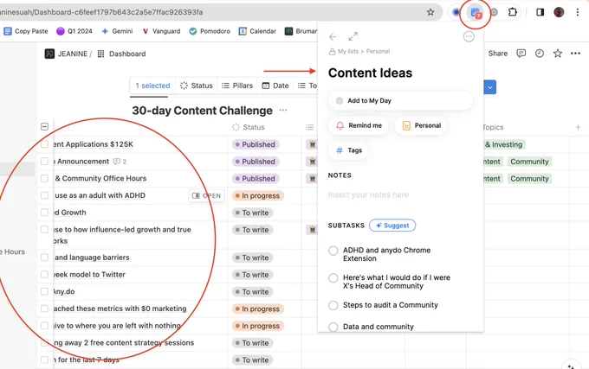The width and height of the screenshot is (589, 369).
Task: Favorite the Dashboard page with star
Action: 558,54
